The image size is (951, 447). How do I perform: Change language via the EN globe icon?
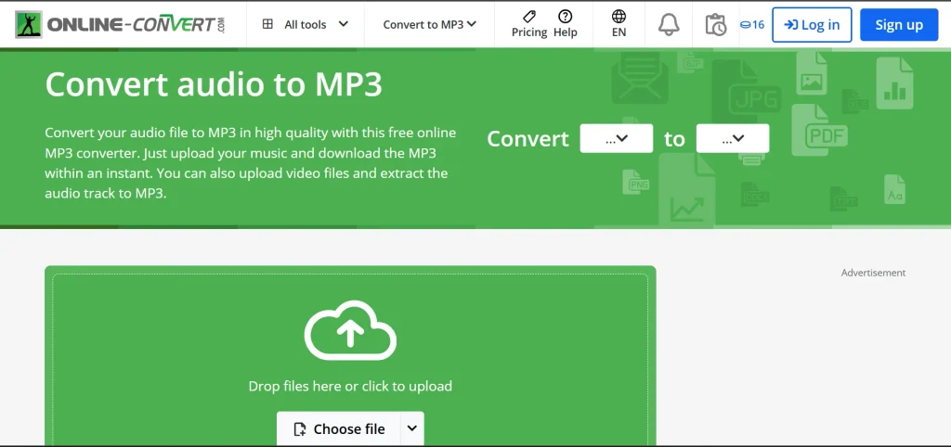(619, 17)
